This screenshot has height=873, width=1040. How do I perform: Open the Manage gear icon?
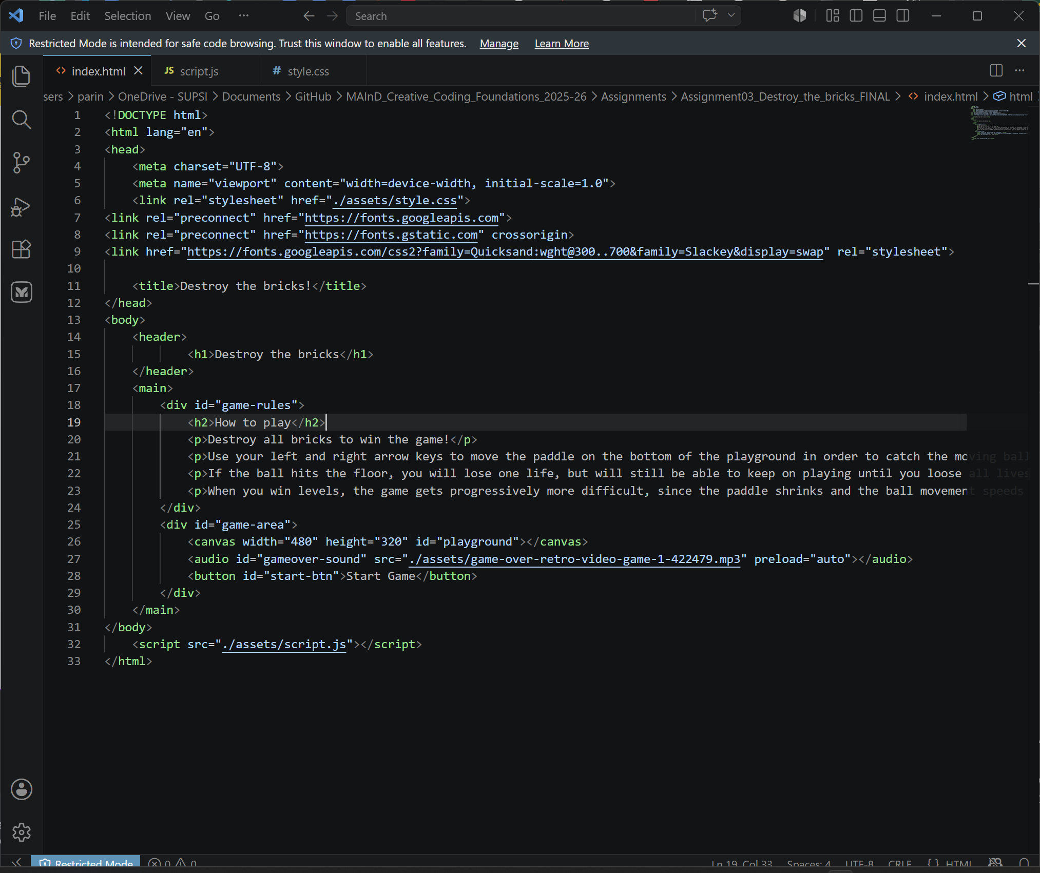pyautogui.click(x=21, y=832)
